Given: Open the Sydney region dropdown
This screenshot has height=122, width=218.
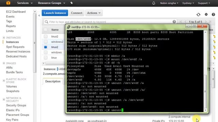Looking at the screenshot, I should (188, 3).
